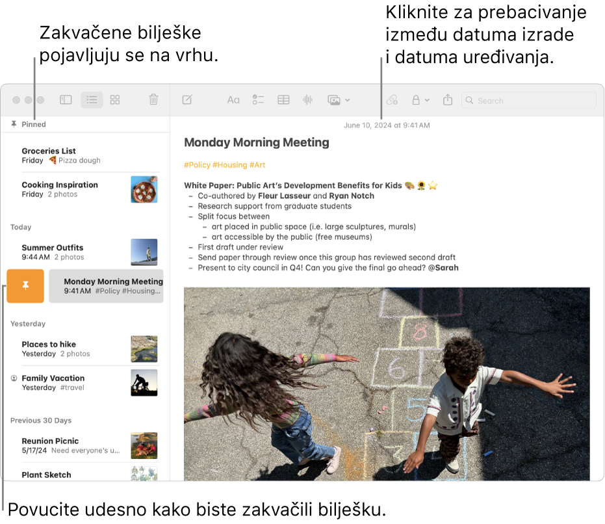Screen dimensions: 605x524
Task: Click the 'Split focus between' line
Action: pos(234,216)
